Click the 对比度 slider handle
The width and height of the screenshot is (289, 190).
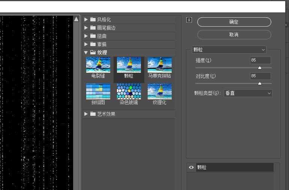pos(260,84)
